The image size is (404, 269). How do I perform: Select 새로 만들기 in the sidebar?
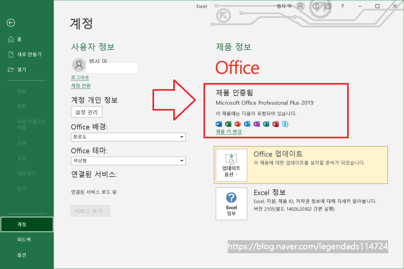(27, 54)
